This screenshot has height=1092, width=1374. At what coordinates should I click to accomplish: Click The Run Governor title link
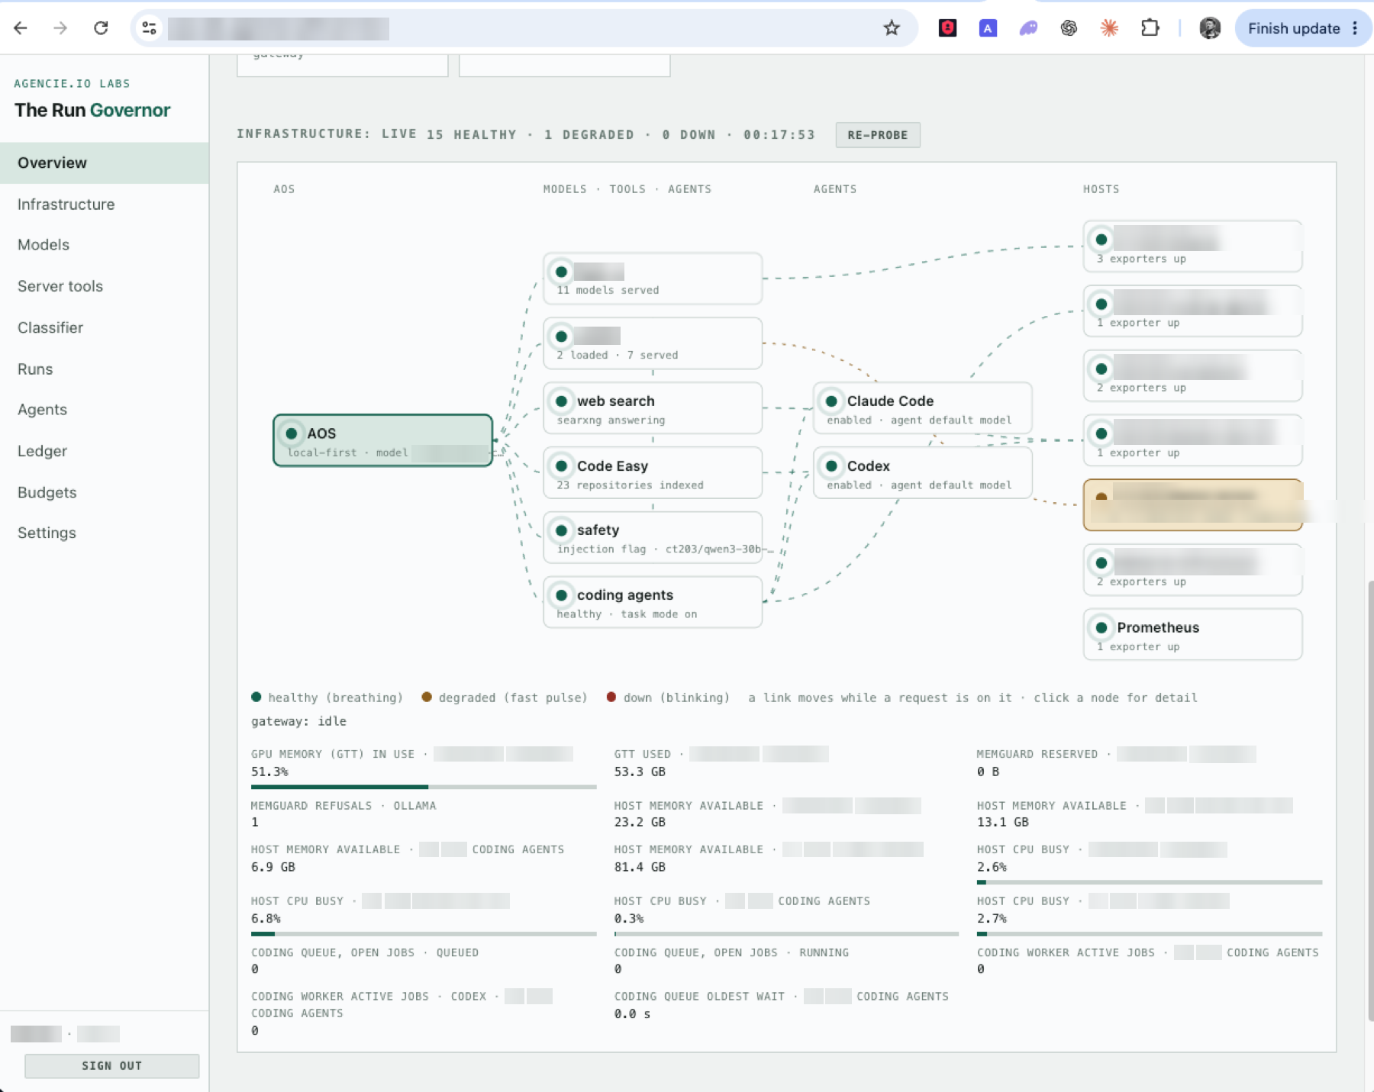[x=92, y=110]
